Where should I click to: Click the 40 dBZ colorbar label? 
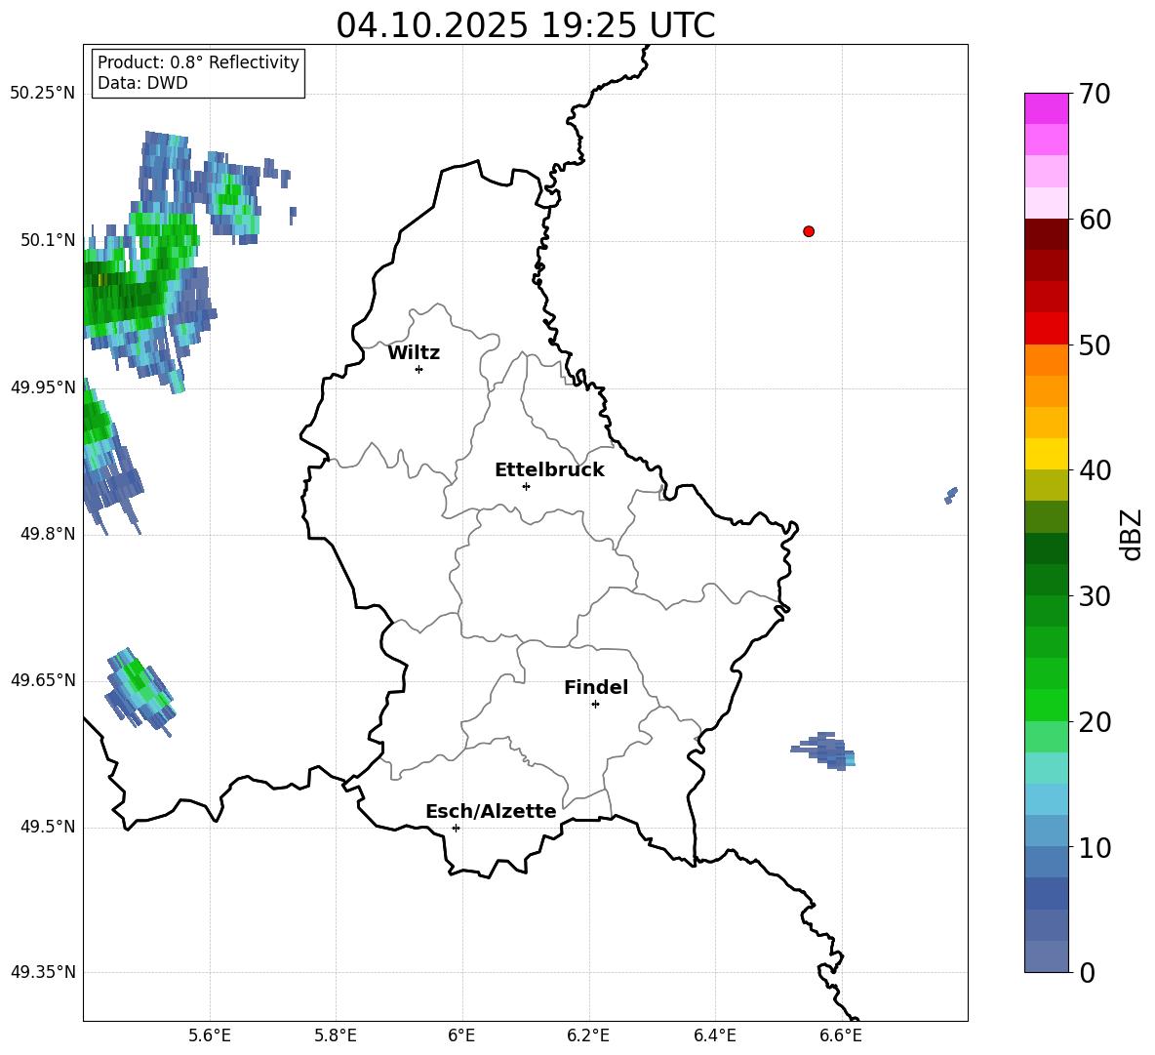pos(1095,470)
